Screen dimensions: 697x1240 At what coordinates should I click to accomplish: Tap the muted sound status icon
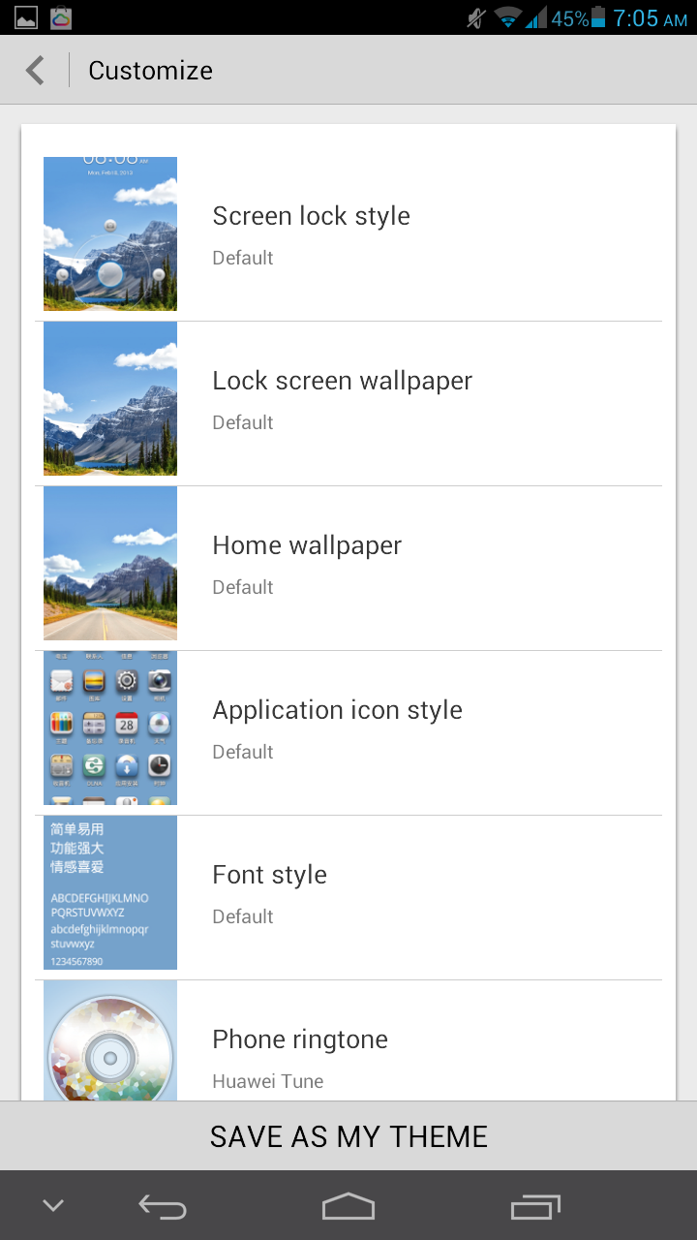pos(475,17)
